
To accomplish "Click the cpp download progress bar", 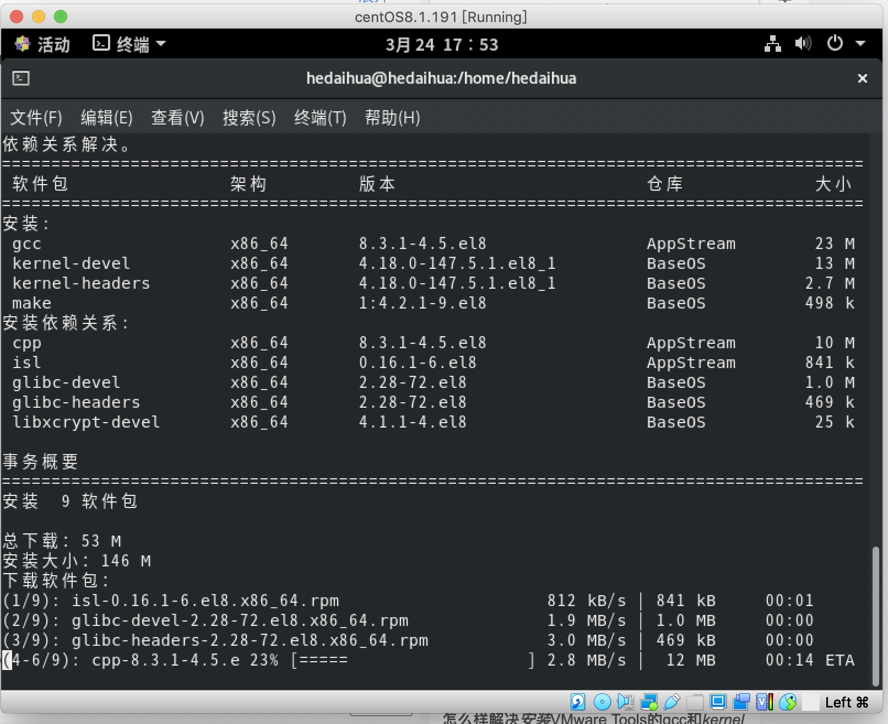I will point(413,660).
